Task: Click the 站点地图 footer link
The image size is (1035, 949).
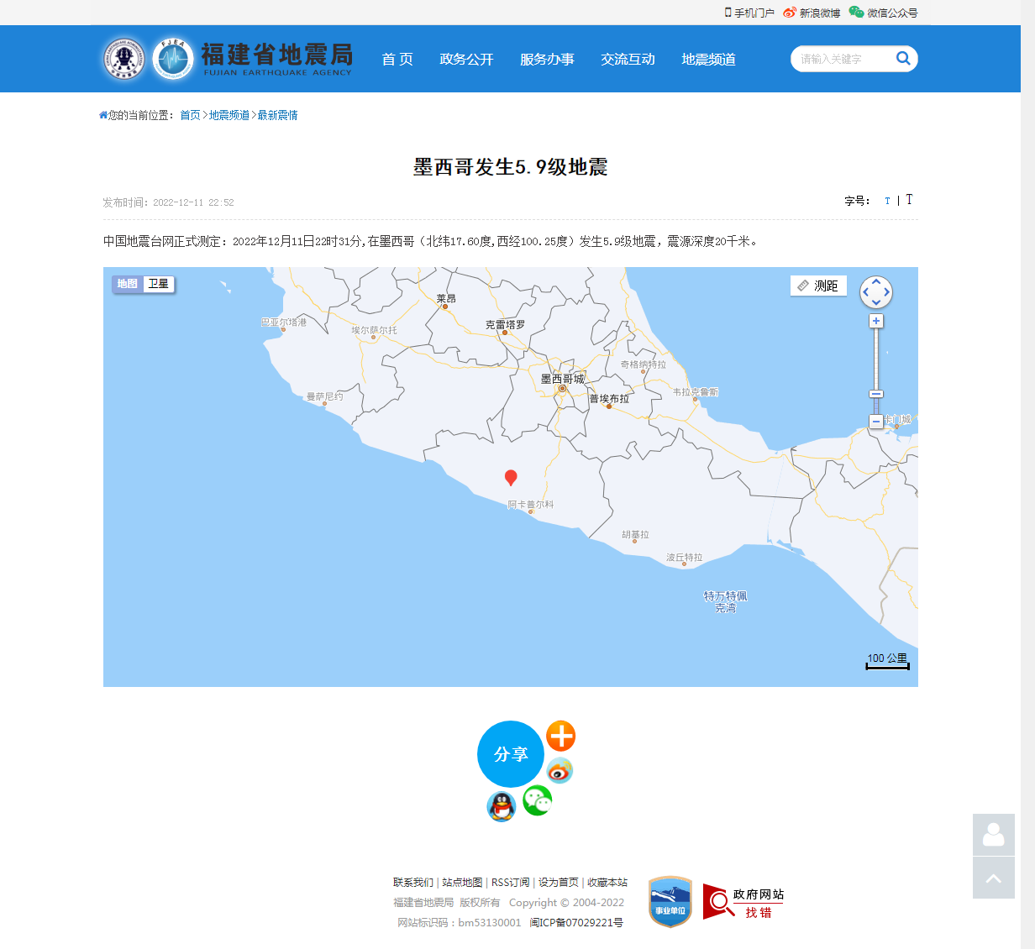Action: point(462,883)
